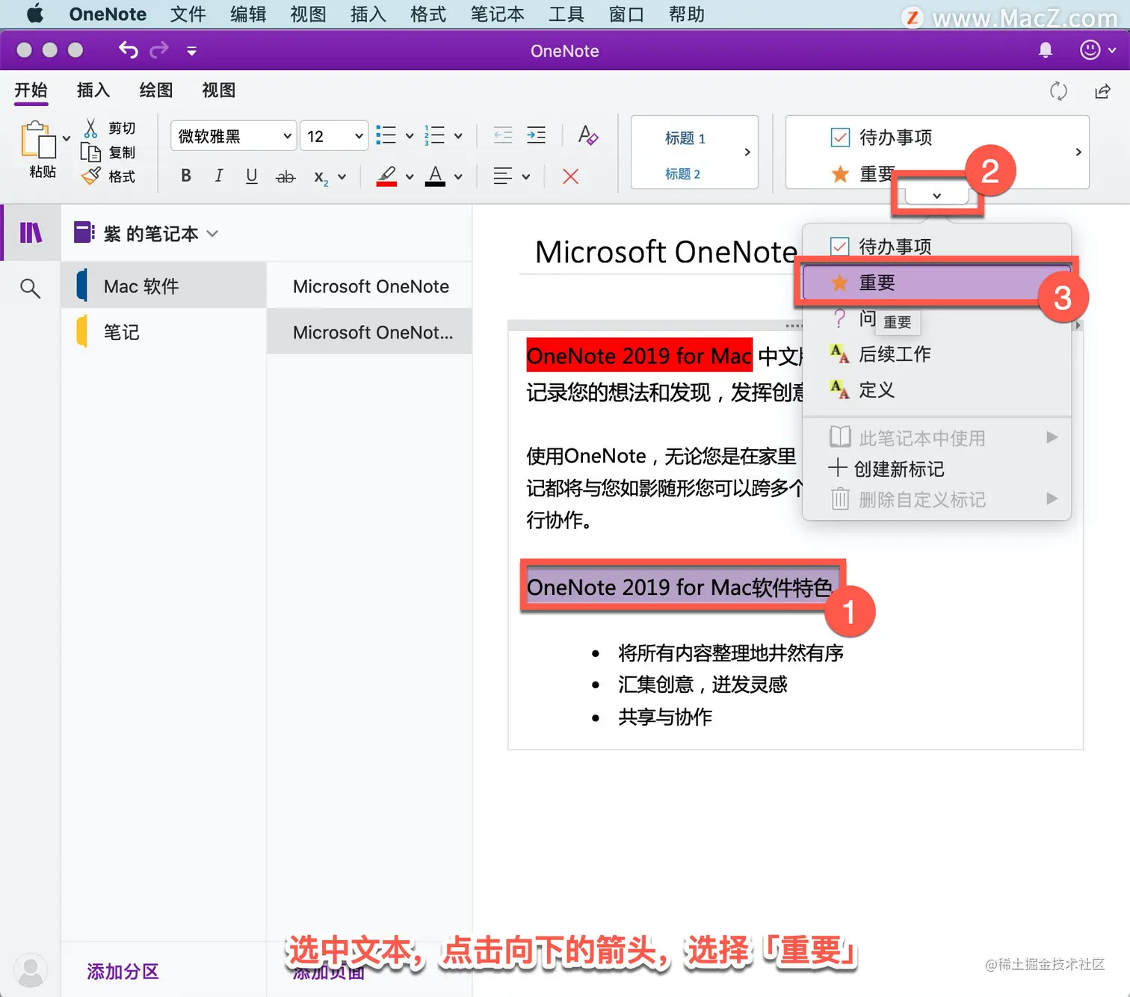Toggle bold formatting
The width and height of the screenshot is (1130, 997).
[x=186, y=176]
